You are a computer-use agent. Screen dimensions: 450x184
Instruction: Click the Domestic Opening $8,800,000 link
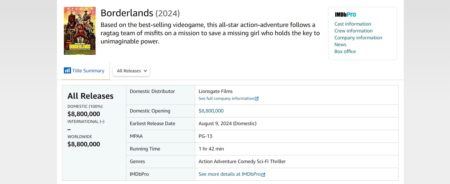coord(211,111)
